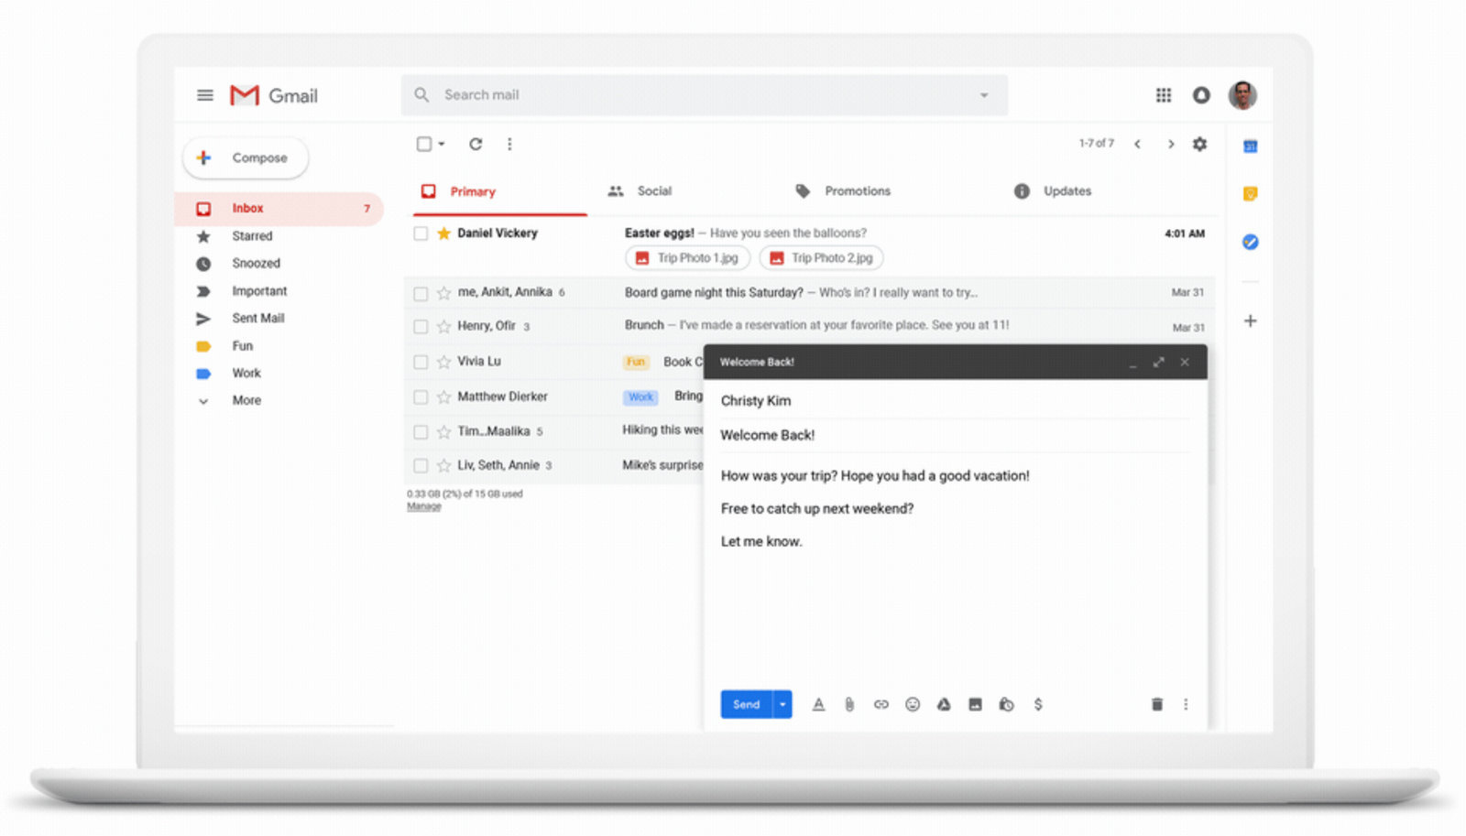Viewport: 1466px width, 836px height.
Task: Insert an emoji into the message
Action: point(913,704)
